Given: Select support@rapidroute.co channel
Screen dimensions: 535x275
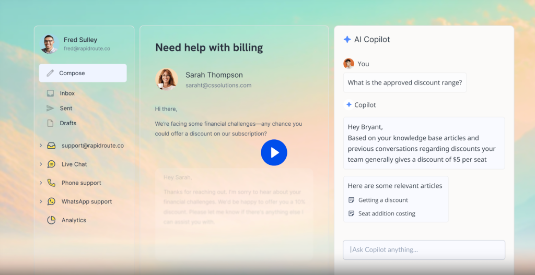Looking at the screenshot, I should (92, 146).
